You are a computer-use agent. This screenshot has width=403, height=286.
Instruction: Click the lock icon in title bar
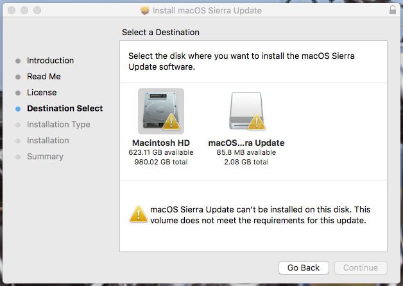point(393,11)
